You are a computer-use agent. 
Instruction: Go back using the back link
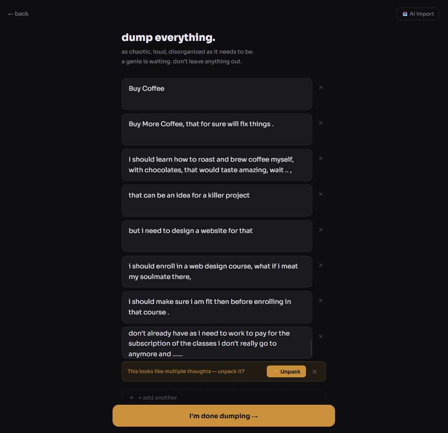coord(18,14)
